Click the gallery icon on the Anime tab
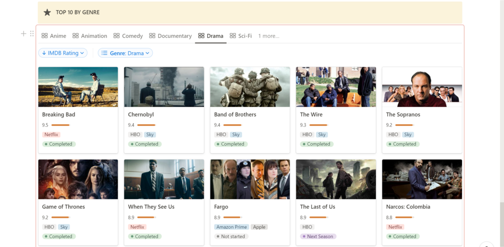Screen dimensions: 504x247 [x=45, y=36]
